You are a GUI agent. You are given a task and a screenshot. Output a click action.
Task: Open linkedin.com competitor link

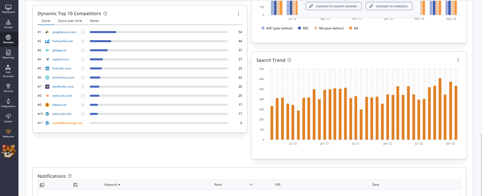62,68
